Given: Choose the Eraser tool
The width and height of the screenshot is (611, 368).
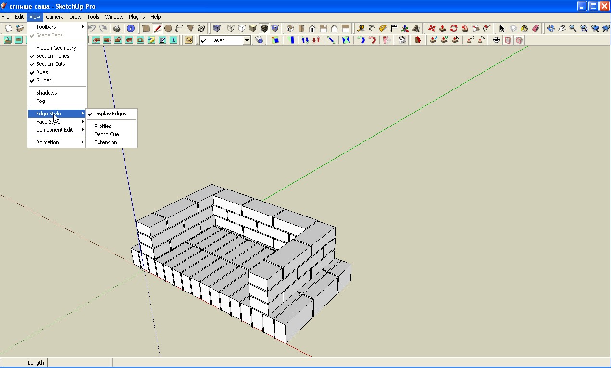Looking at the screenshot, I should [536, 28].
